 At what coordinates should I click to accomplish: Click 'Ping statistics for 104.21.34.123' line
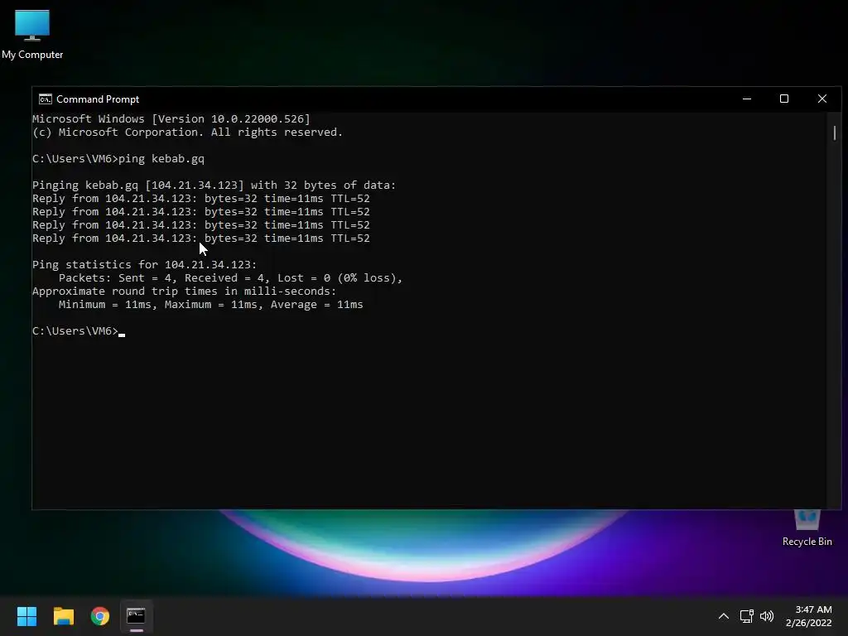click(145, 265)
